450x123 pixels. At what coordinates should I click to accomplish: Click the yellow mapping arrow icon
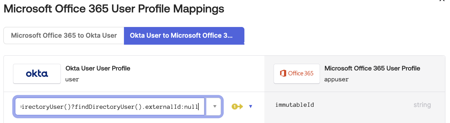point(237,106)
